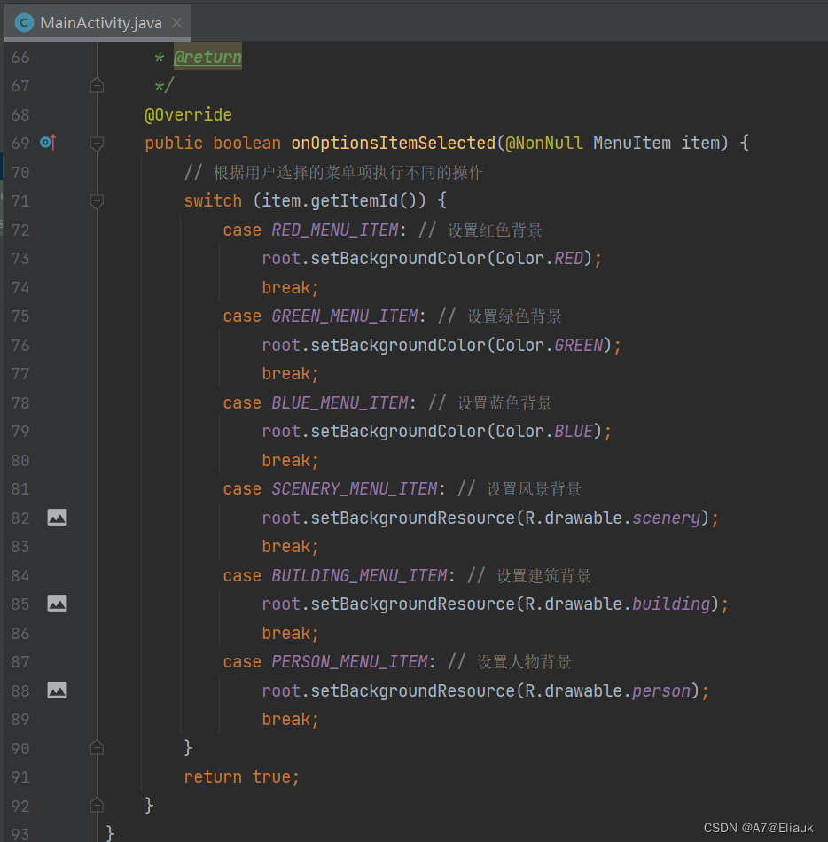This screenshot has height=842, width=828.
Task: Click the method closing fold marker on line 92
Action: coord(97,806)
